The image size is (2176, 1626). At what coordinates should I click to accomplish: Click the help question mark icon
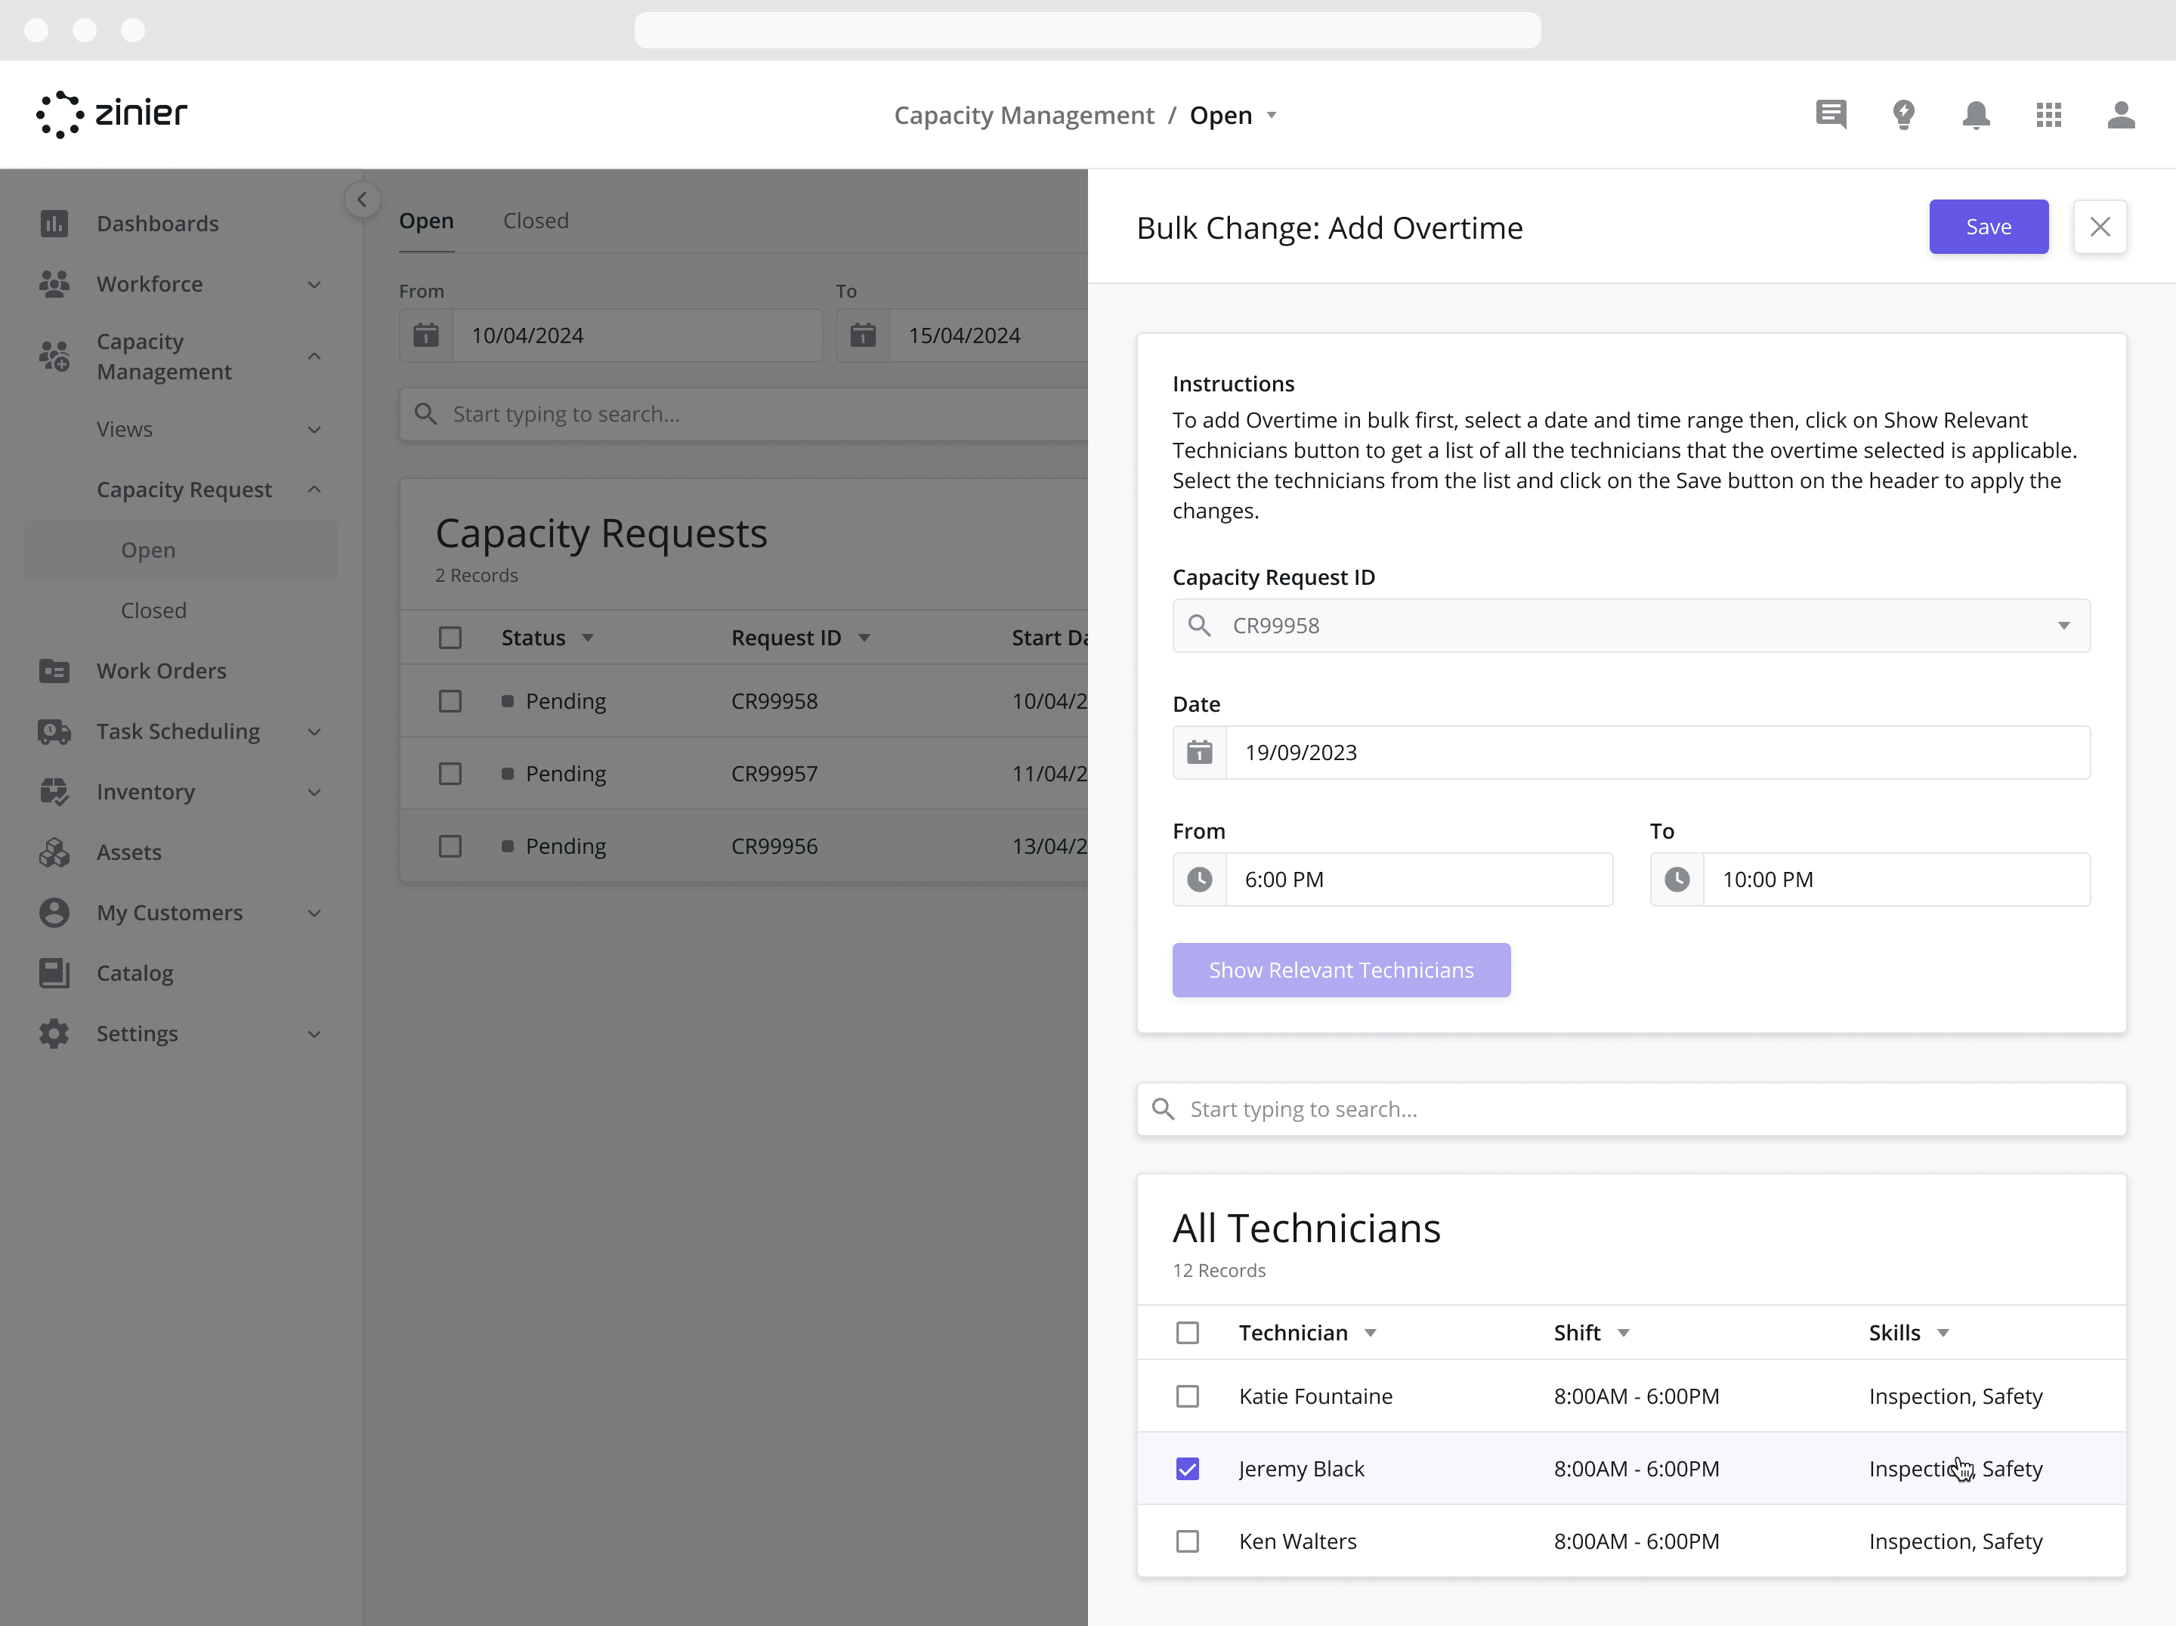[x=1901, y=113]
